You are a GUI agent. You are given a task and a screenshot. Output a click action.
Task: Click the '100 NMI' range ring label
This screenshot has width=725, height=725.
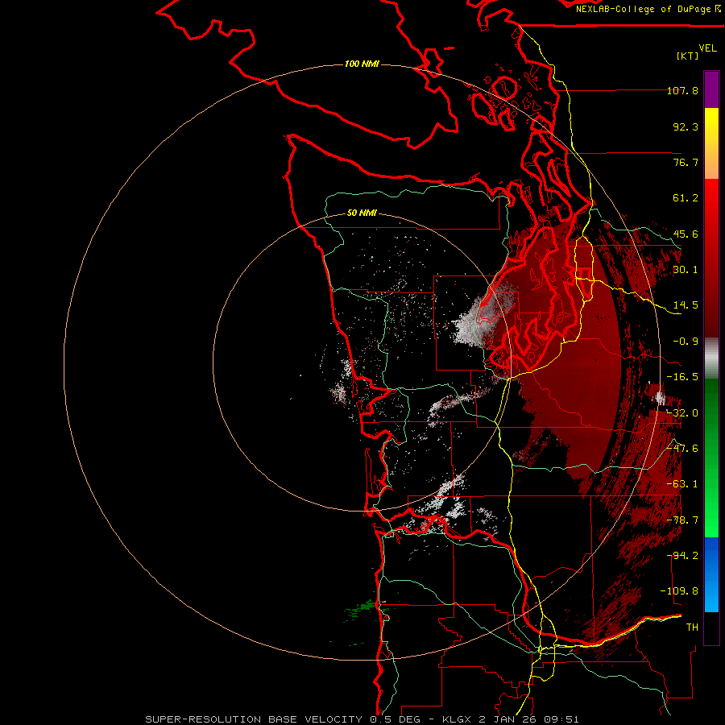pyautogui.click(x=362, y=64)
